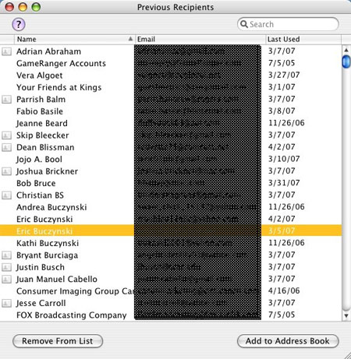Focus the Search text field

[x=288, y=24]
